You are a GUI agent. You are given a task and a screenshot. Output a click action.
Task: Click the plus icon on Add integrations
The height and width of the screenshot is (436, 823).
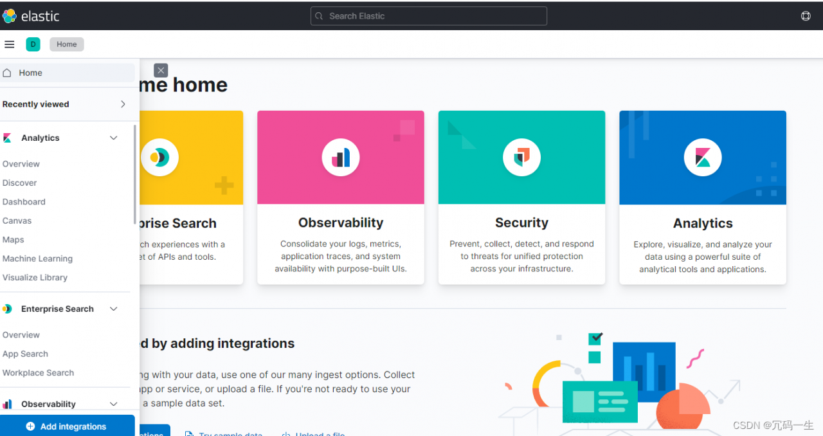point(30,426)
